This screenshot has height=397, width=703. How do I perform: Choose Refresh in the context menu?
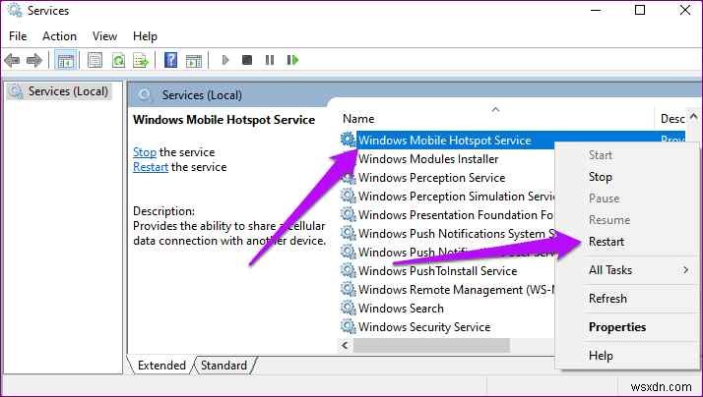[x=607, y=299]
